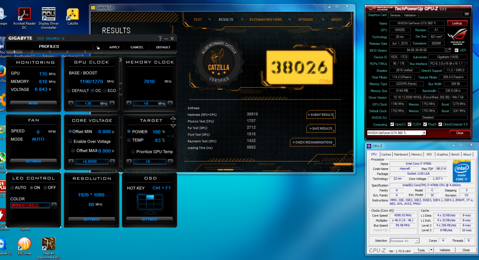Increase core voltage offset with right arrow
Image resolution: width=479 pixels, height=260 pixels.
coord(112,162)
